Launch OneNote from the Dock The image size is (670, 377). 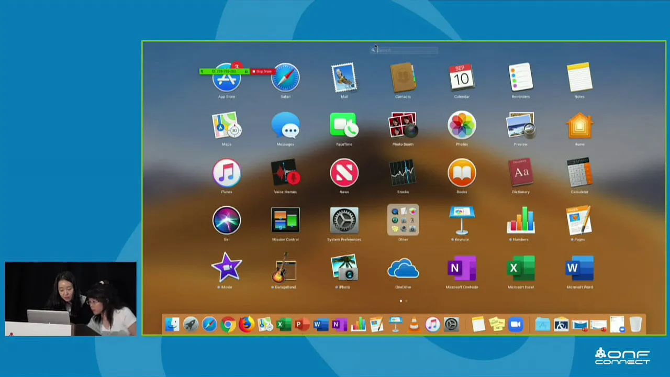pos(339,325)
